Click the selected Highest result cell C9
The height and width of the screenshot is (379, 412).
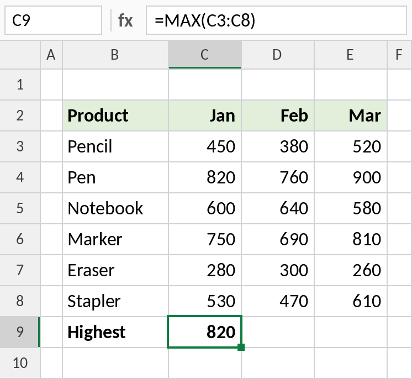point(204,332)
